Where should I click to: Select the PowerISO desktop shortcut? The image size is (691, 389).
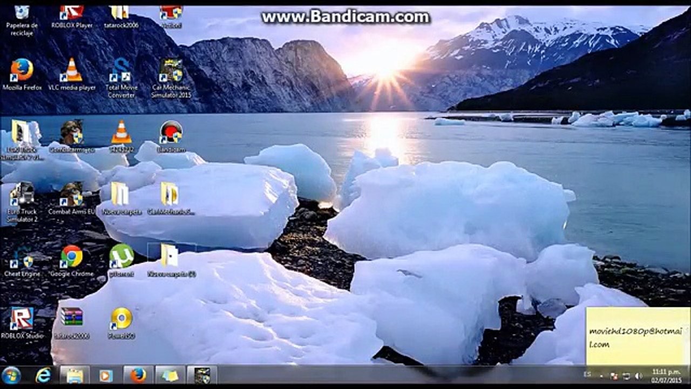tap(121, 323)
